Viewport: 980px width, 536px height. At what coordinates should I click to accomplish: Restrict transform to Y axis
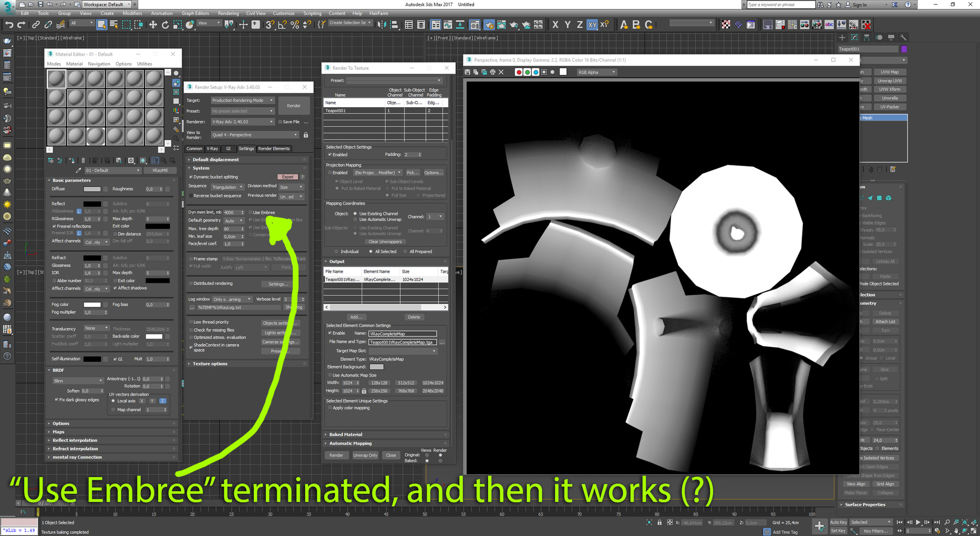click(x=567, y=25)
